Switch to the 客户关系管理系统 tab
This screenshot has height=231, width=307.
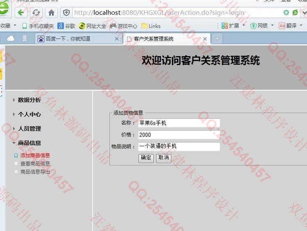point(166,39)
